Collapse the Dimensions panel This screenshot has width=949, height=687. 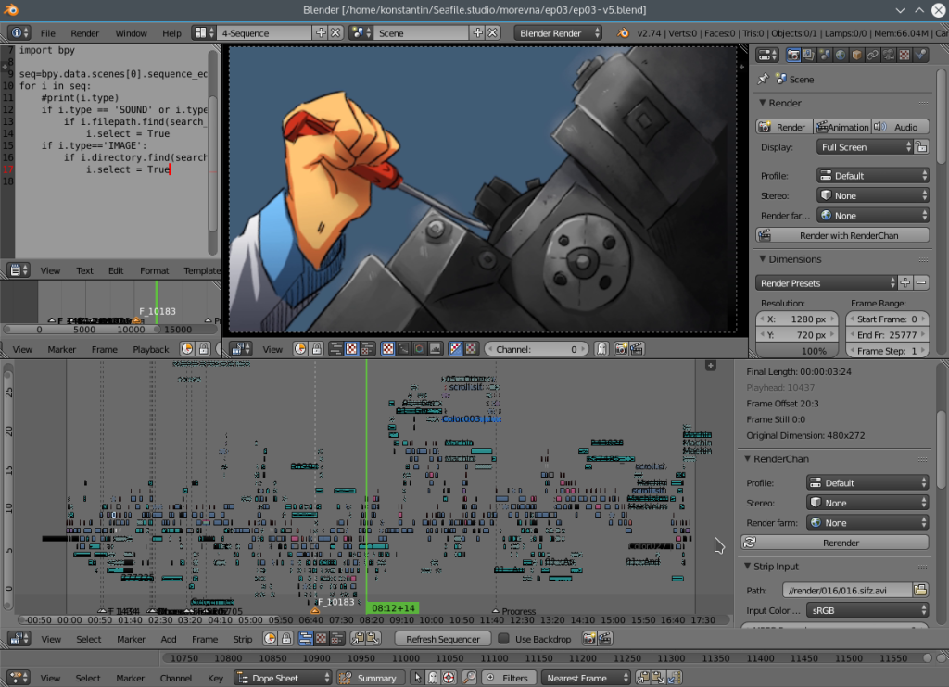click(763, 259)
